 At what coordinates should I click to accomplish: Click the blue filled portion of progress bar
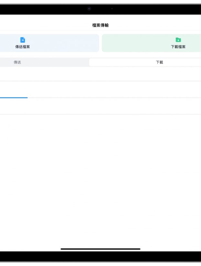[14, 97]
